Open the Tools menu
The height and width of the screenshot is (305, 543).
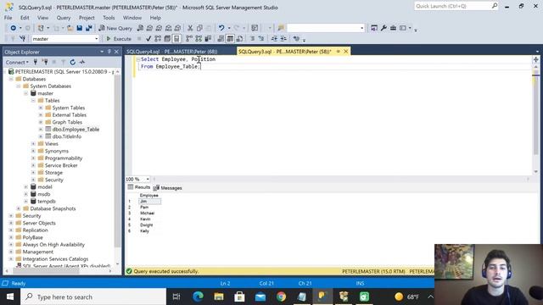109,17
